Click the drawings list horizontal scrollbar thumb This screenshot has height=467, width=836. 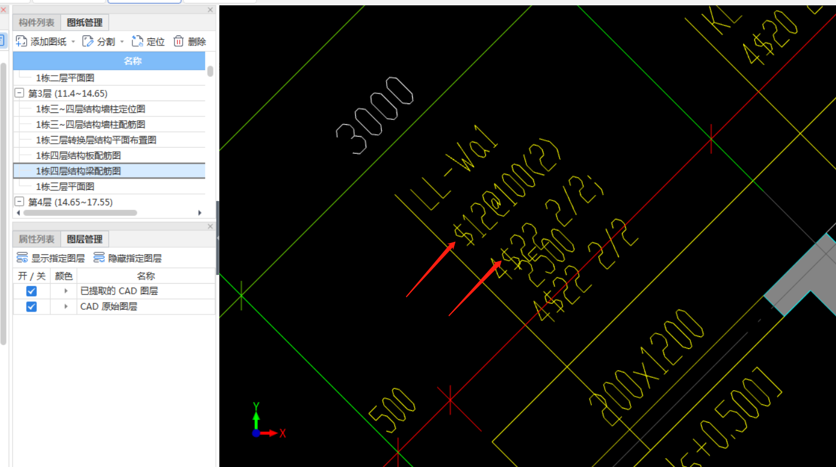(x=80, y=213)
